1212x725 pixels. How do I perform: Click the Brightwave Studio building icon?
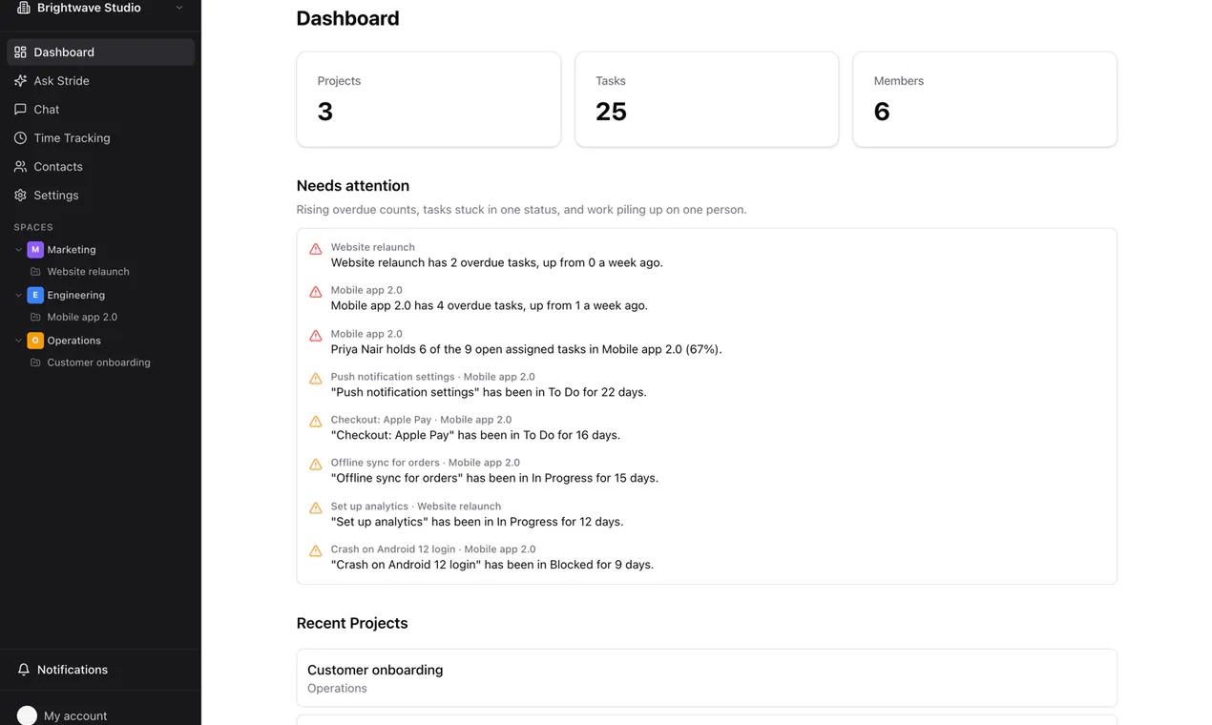24,8
